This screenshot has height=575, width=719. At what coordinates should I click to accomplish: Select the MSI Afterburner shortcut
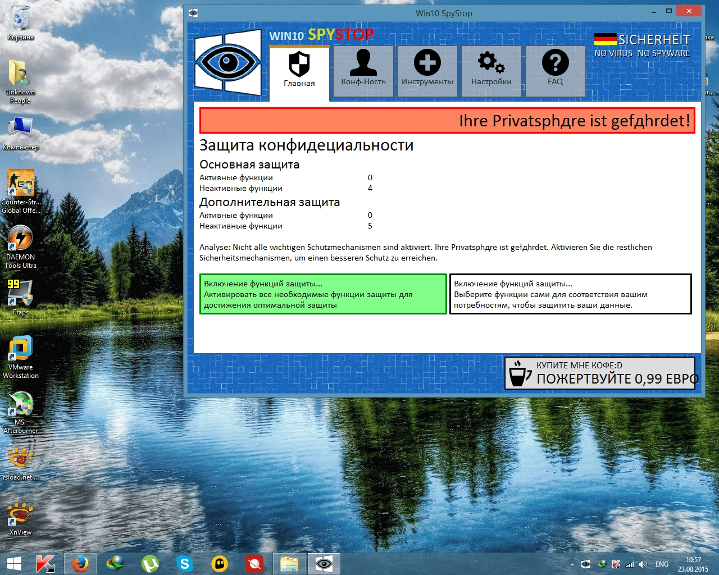[x=21, y=412]
